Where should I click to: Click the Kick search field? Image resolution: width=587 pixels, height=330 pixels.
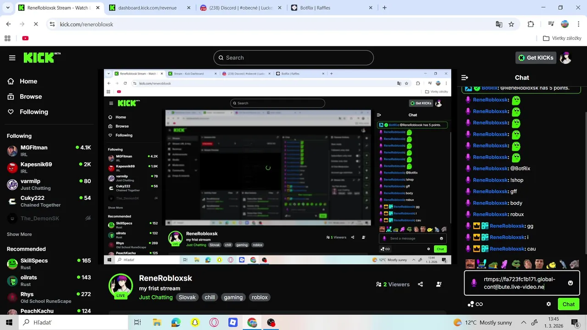coord(293,58)
